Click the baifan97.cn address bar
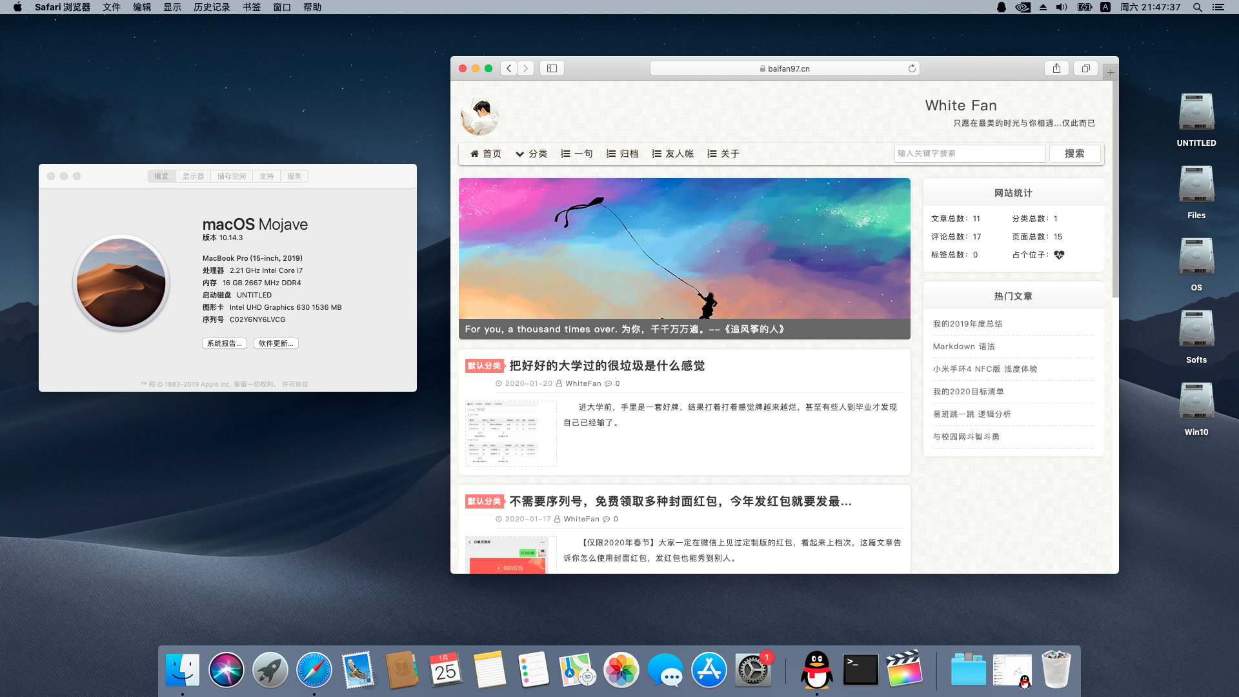The width and height of the screenshot is (1239, 697). (x=785, y=68)
